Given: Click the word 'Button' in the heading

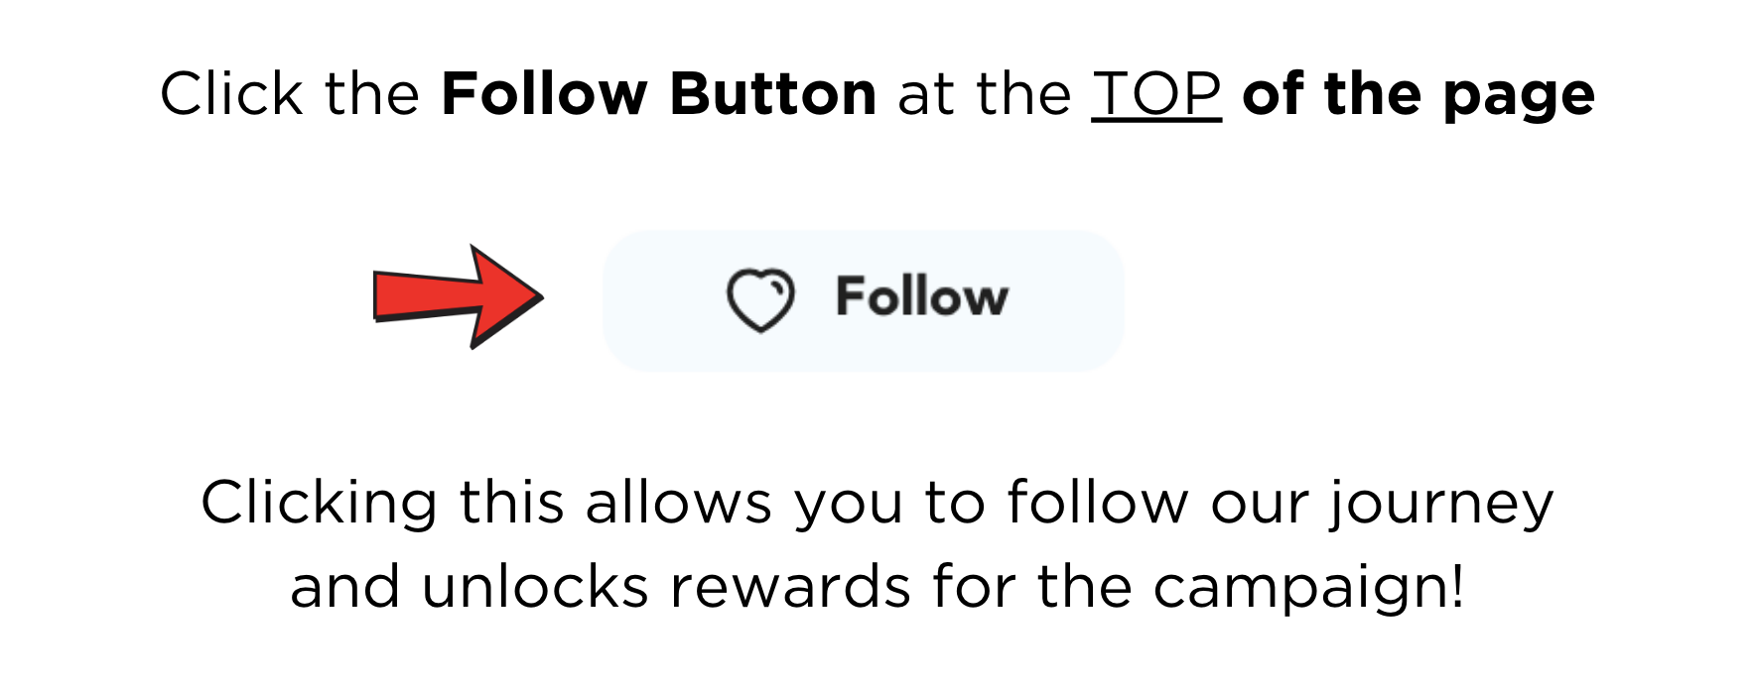Looking at the screenshot, I should tap(773, 94).
